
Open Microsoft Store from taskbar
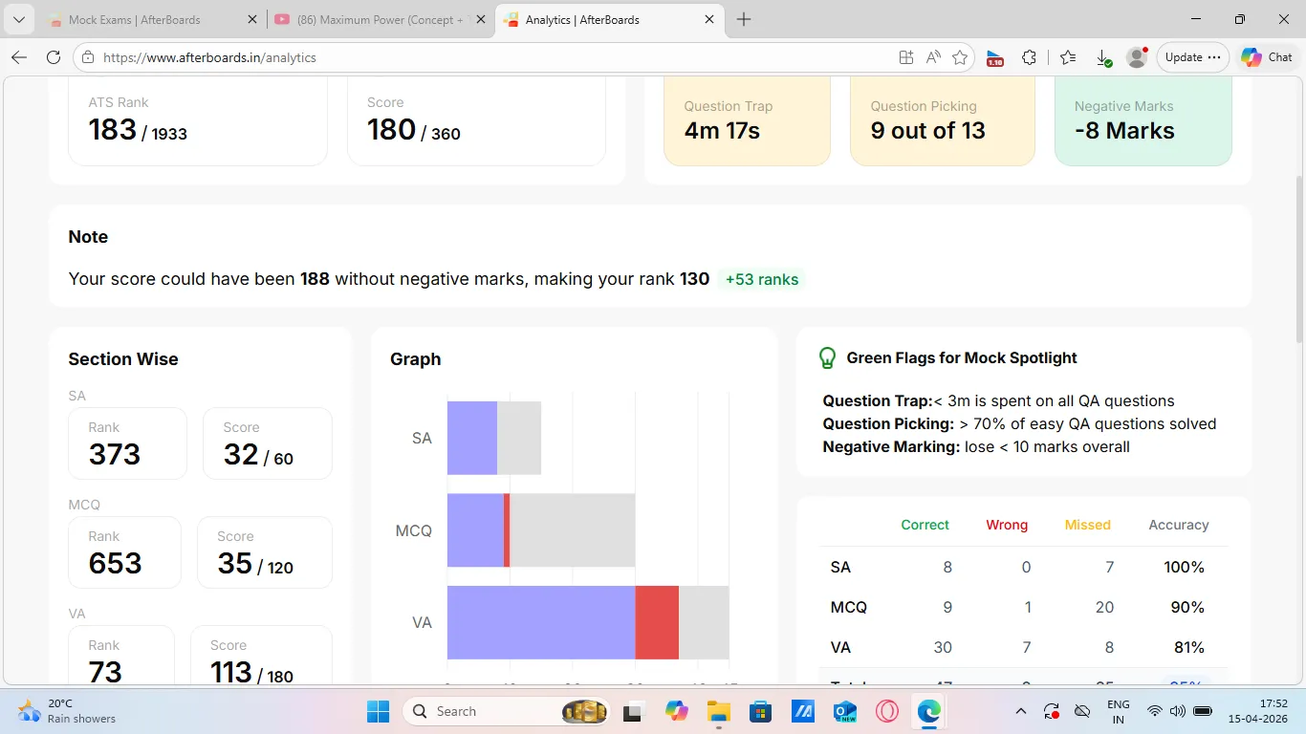(760, 711)
